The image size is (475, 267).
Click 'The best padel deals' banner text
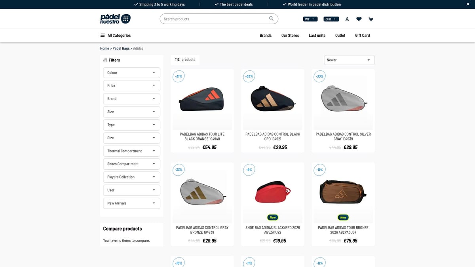[236, 4]
